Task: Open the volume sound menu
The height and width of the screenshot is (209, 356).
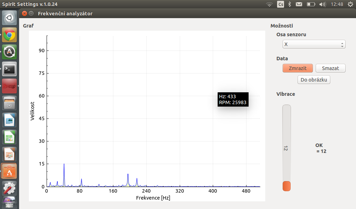Action: pos(322,4)
